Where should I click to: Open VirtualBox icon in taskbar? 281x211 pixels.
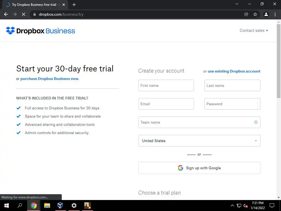[60, 206]
